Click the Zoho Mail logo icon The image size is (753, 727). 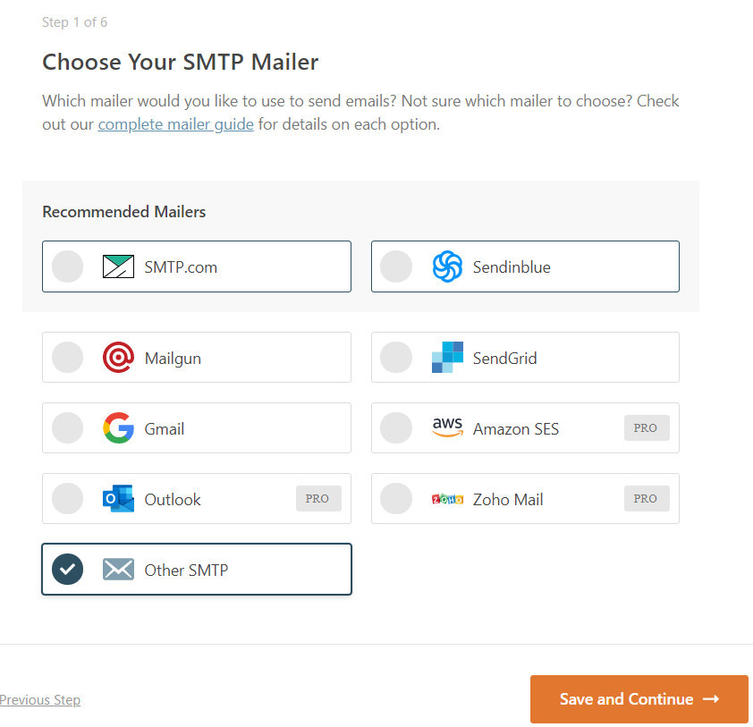pos(447,499)
